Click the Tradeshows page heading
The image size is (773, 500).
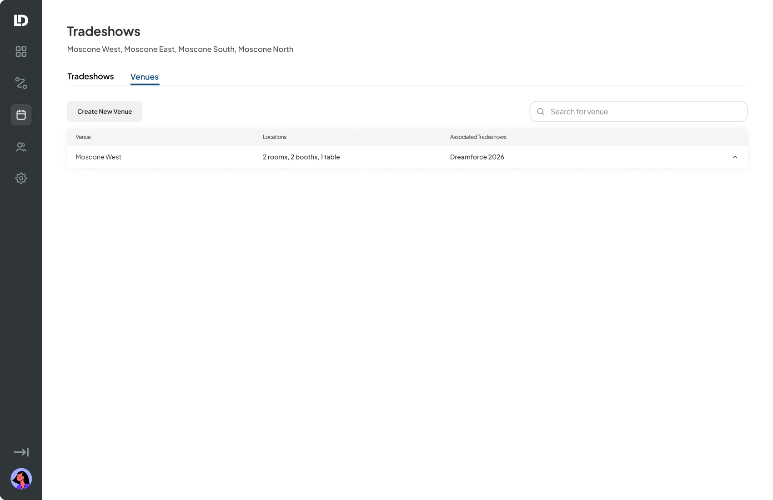[104, 31]
